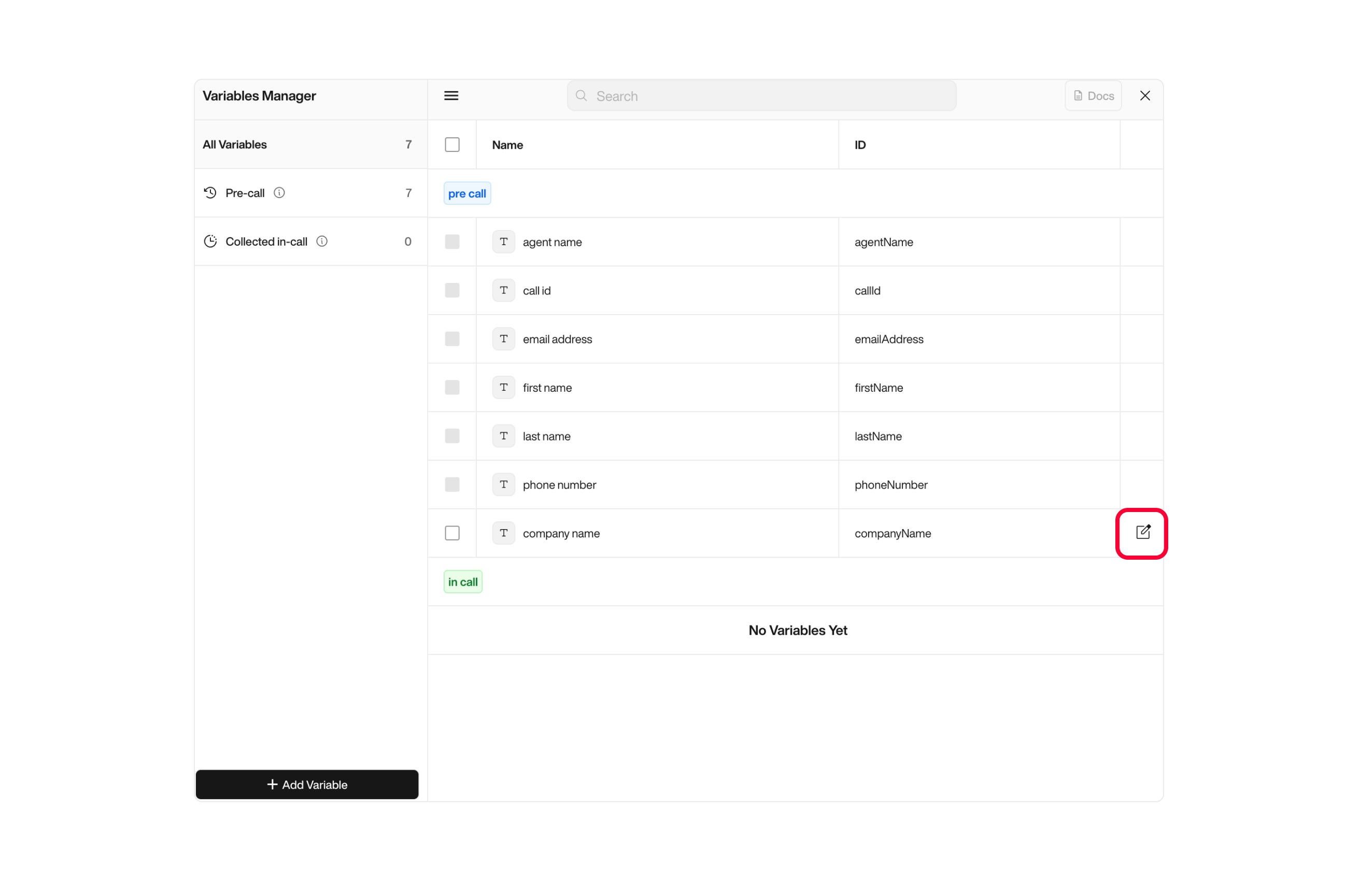Viewport: 1360px width, 881px height.
Task: Click the Add Variable button
Action: (307, 785)
